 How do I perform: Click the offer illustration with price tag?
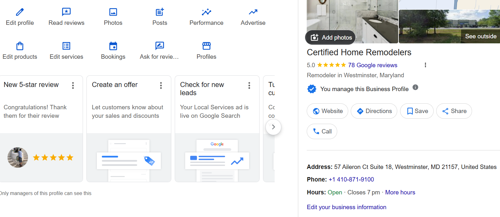click(x=129, y=160)
